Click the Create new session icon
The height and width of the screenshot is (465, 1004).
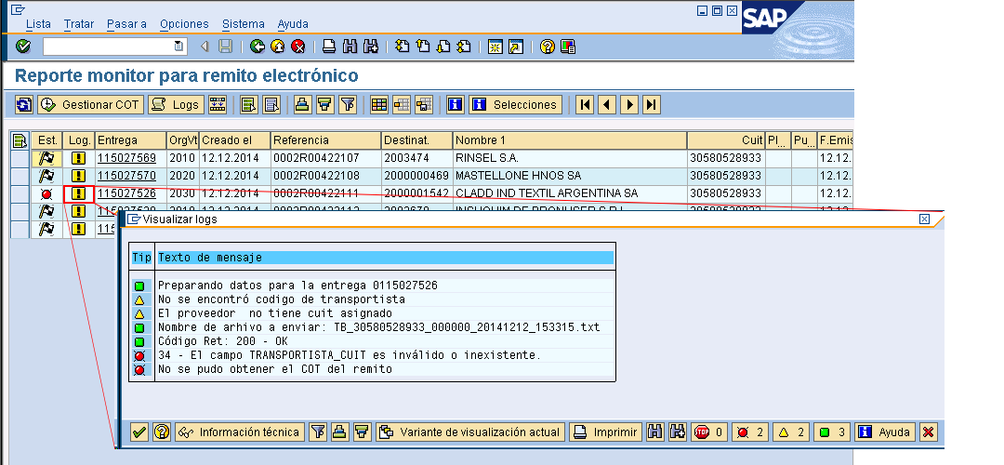[x=495, y=46]
